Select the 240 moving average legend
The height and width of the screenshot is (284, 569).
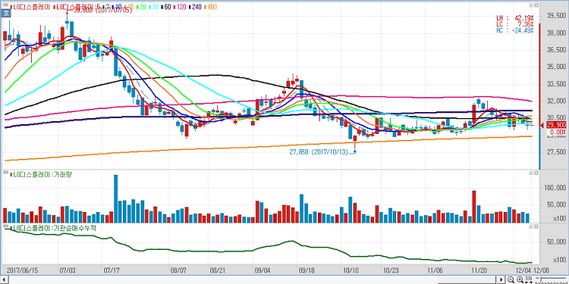(196, 7)
